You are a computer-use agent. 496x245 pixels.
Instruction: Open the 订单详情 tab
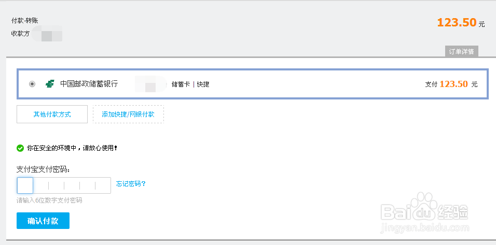click(x=462, y=52)
